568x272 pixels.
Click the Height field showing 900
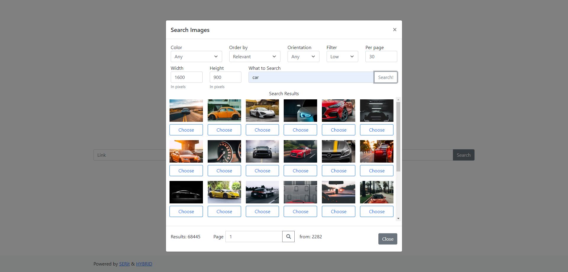(x=225, y=77)
